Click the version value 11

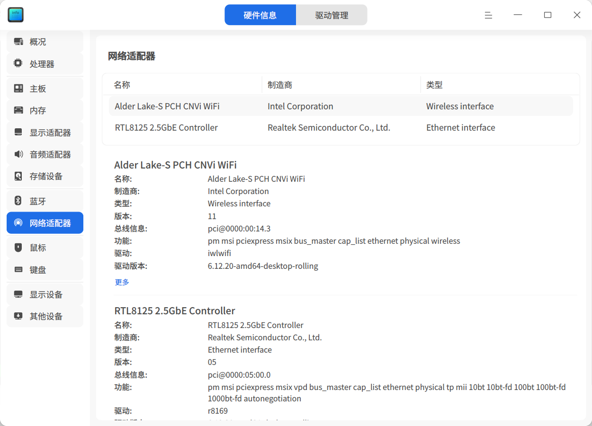tap(212, 216)
